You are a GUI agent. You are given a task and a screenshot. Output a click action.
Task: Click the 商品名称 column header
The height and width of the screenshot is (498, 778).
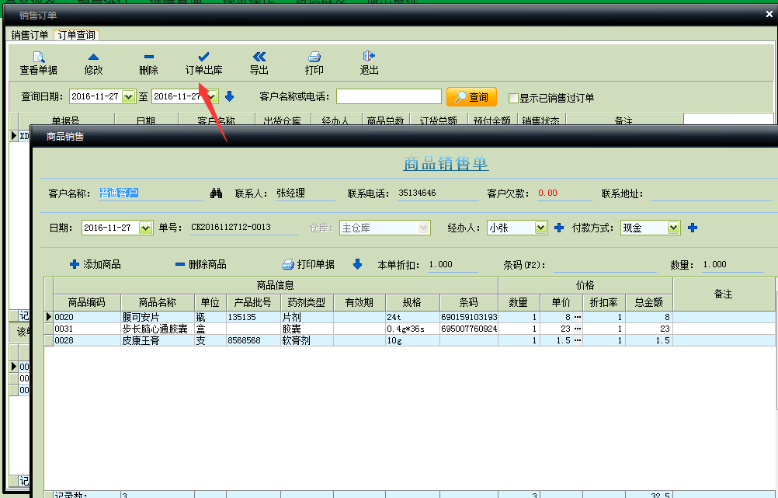(158, 302)
